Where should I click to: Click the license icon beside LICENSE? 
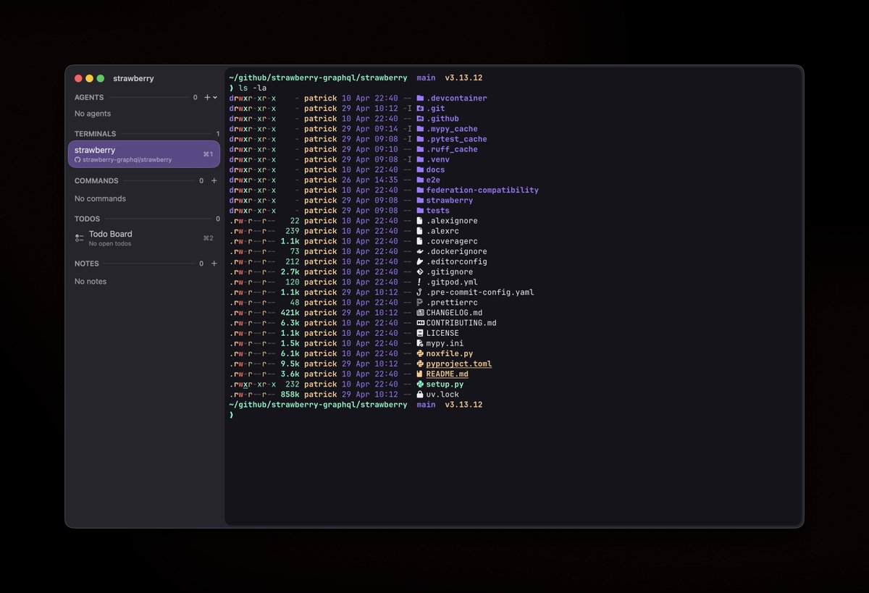click(420, 333)
